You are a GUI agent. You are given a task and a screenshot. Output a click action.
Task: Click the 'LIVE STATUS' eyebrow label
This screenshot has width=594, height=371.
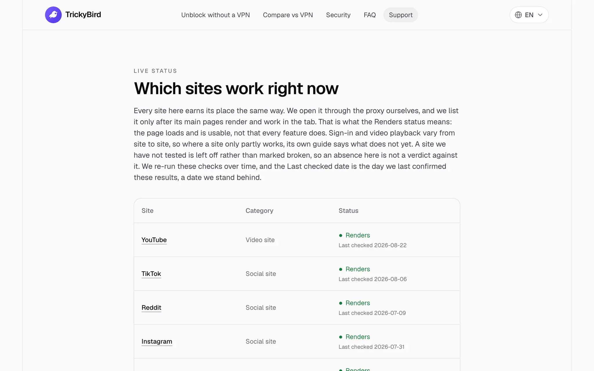point(155,71)
